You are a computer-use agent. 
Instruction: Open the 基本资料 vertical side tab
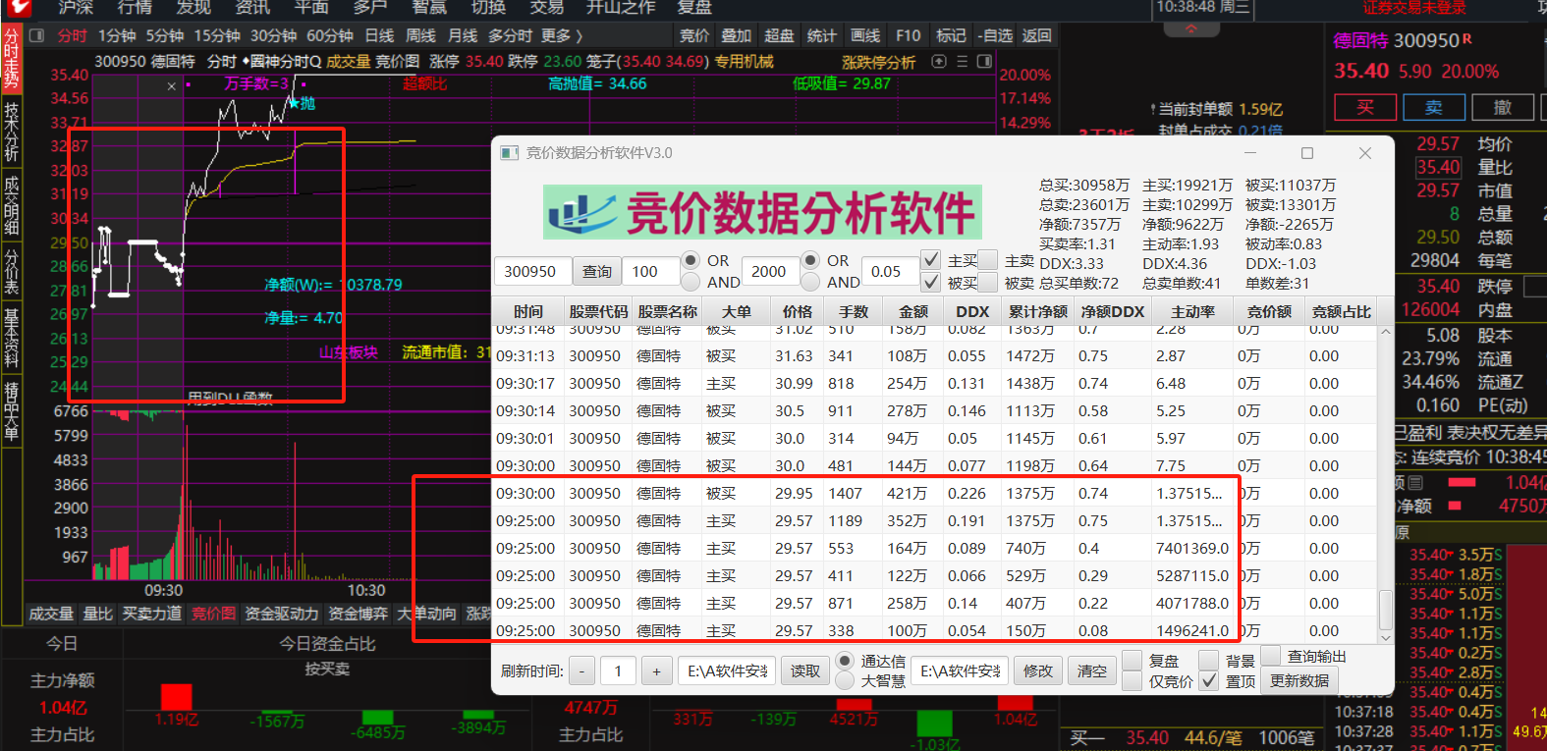pos(12,339)
